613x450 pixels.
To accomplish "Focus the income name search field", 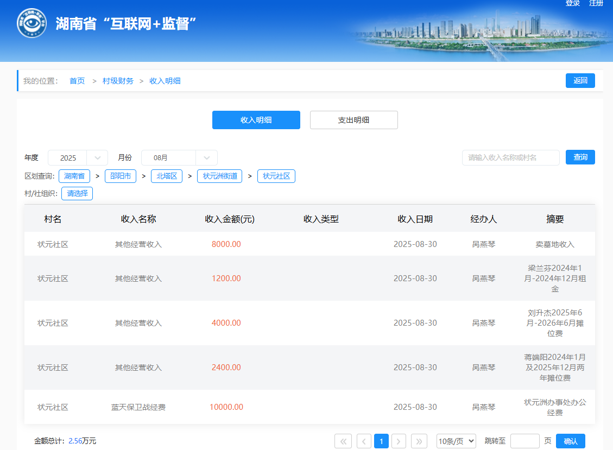I will click(x=510, y=158).
